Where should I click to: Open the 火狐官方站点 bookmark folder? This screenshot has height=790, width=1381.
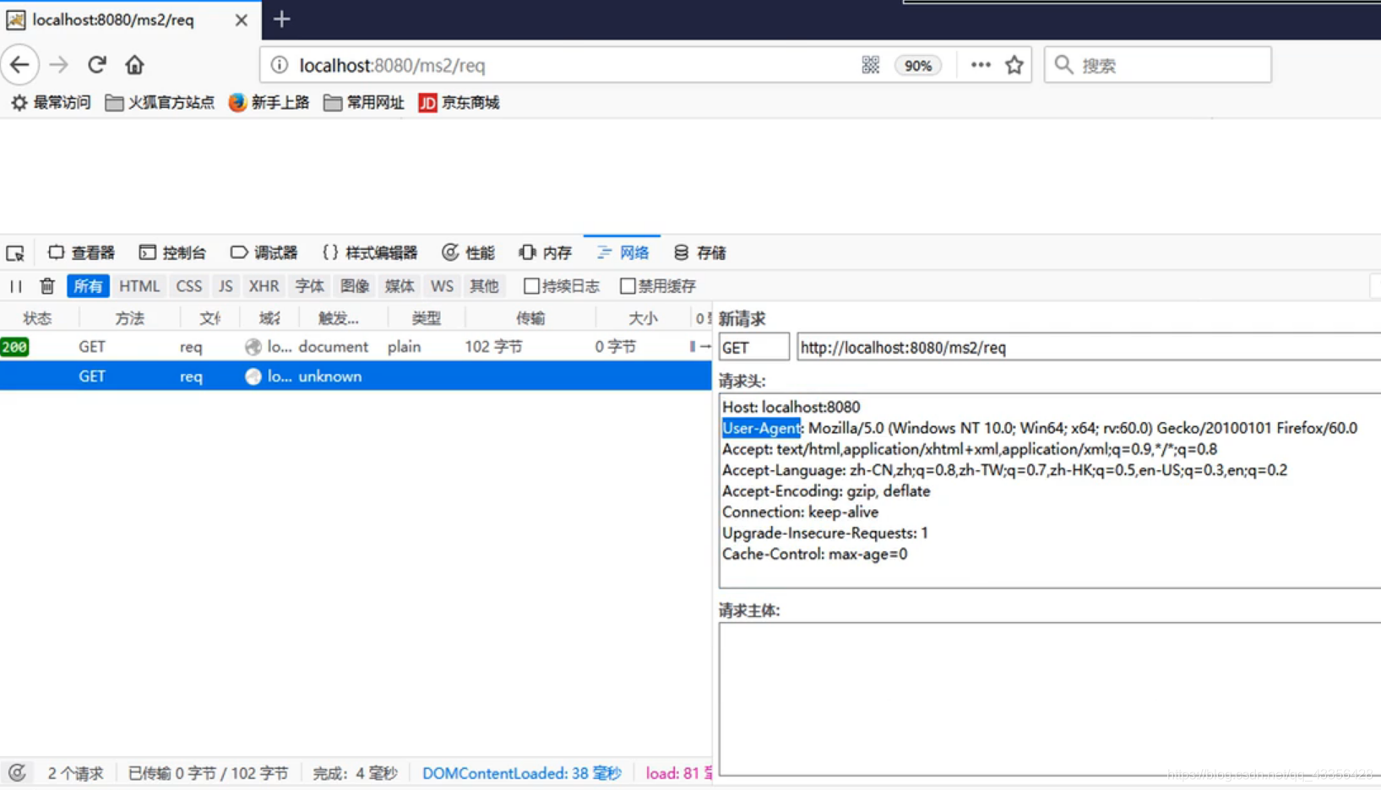click(160, 103)
